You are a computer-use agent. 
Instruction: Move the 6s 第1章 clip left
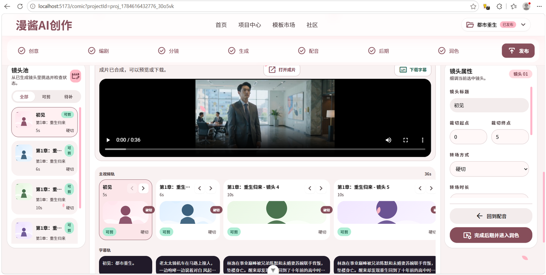pos(200,188)
